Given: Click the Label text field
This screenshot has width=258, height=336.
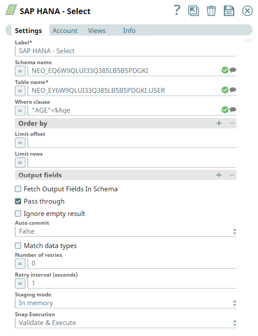Looking at the screenshot, I should (125, 51).
